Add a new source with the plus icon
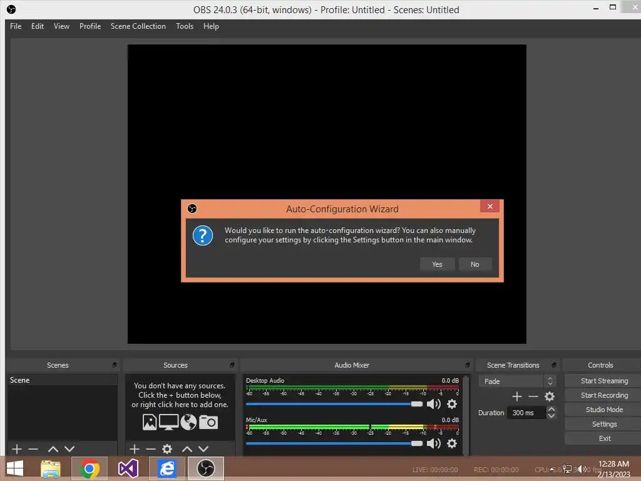 click(134, 449)
